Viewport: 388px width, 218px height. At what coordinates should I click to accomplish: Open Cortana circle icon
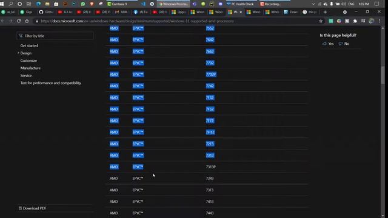[19, 4]
